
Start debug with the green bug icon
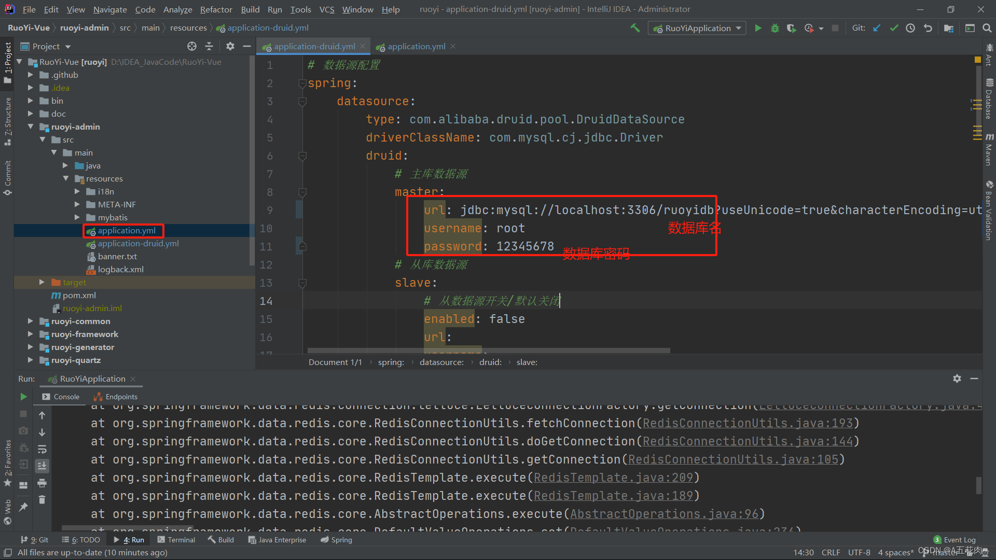click(774, 28)
